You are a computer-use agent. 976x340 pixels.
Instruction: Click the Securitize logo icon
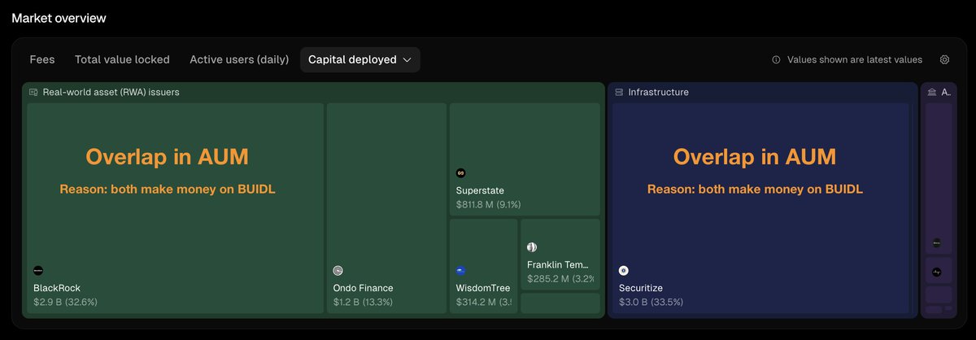[x=624, y=270]
